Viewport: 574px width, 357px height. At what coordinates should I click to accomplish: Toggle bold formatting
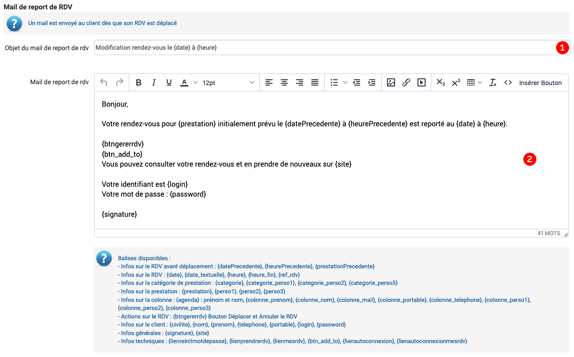coord(139,82)
